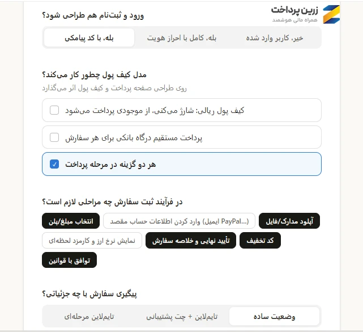The width and height of the screenshot is (363, 332).
Task: Tick 'پرداخت مستقیم درگاه بانکی' checkbox
Action: click(54, 137)
